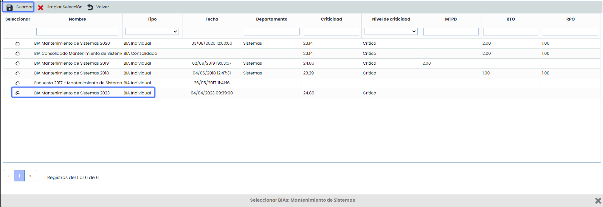Focus the Nombre filter text field
Viewport: 603px width, 207px height.
coord(77,32)
